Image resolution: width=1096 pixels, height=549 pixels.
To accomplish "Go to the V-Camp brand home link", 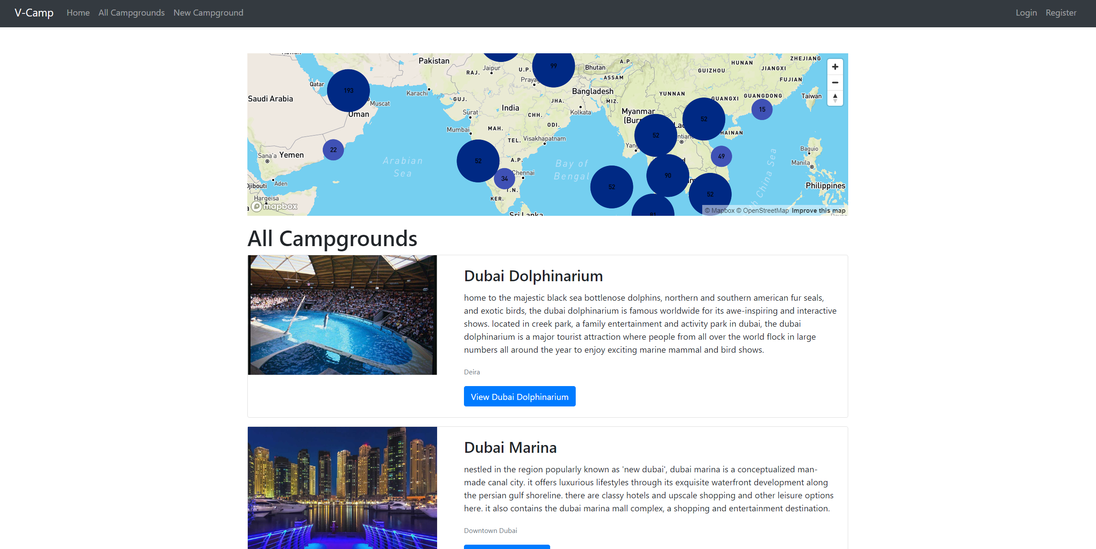I will 34,13.
